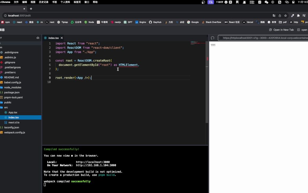The height and width of the screenshot is (193, 308).
Task: Open the Node bookmark
Action: 89,22
